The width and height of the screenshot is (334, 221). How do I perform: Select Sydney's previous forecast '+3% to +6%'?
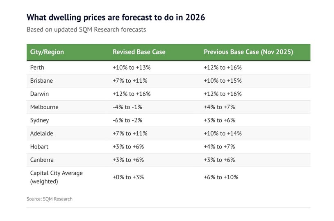coord(219,120)
